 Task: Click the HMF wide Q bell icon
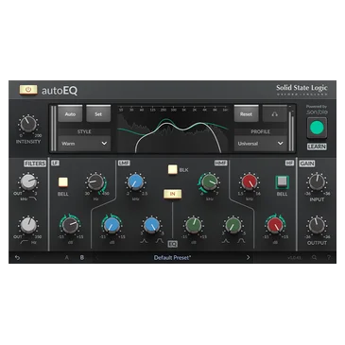point(241,241)
